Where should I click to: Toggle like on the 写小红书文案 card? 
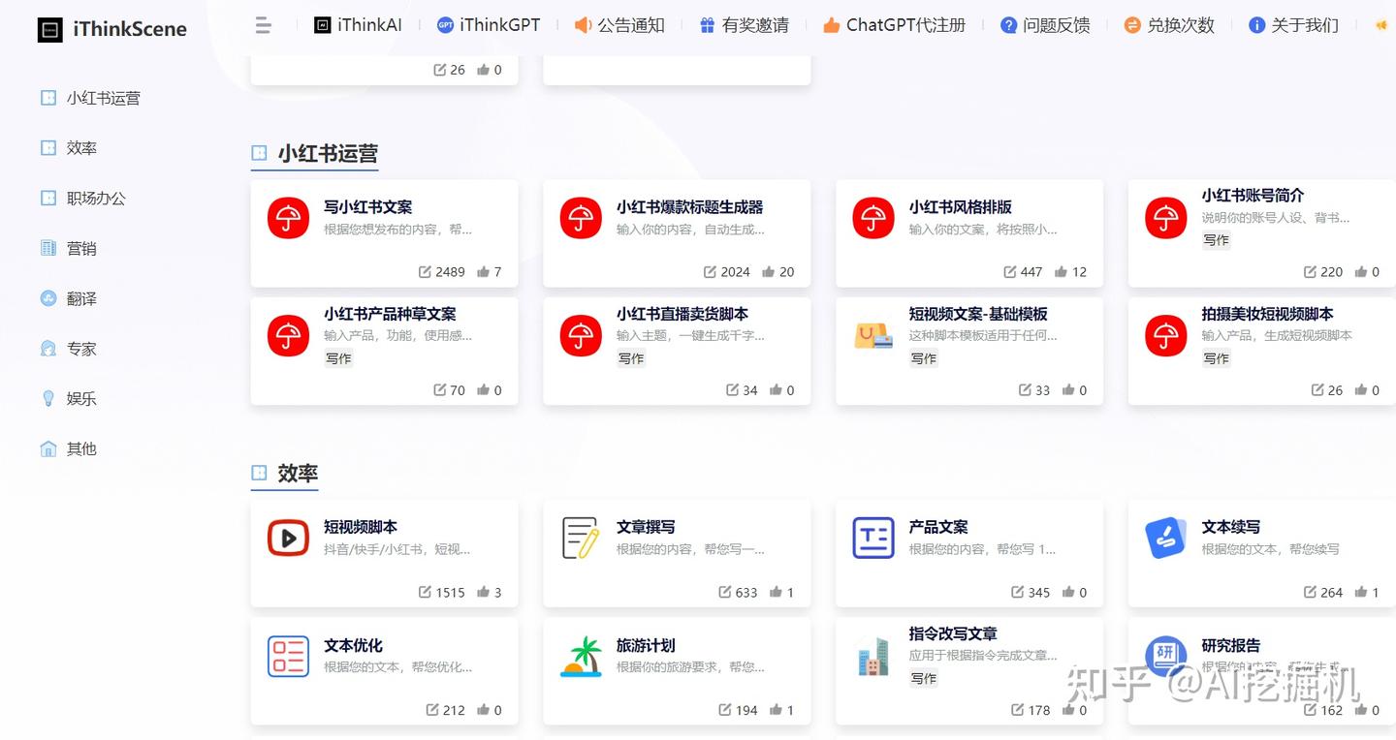click(x=487, y=271)
